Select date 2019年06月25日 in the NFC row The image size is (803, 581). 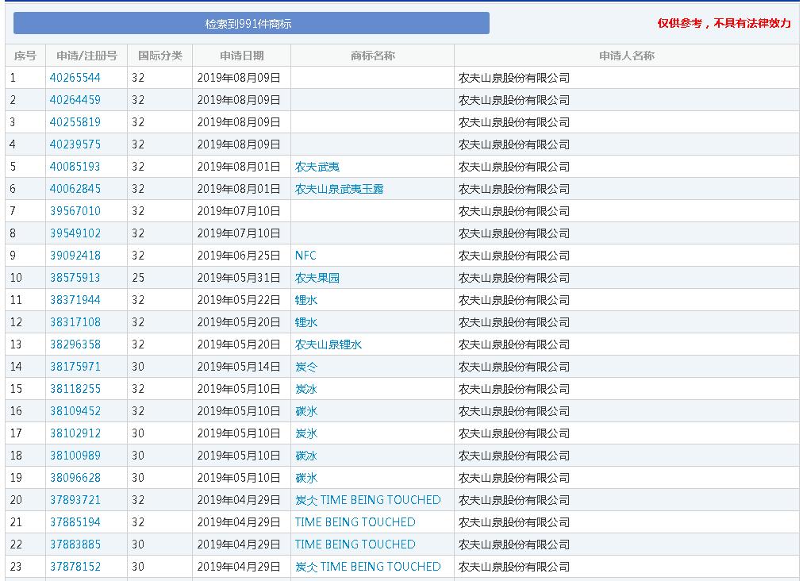(x=239, y=256)
